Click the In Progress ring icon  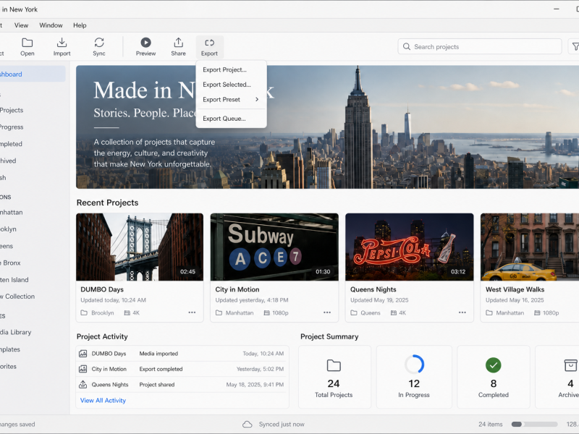(414, 365)
